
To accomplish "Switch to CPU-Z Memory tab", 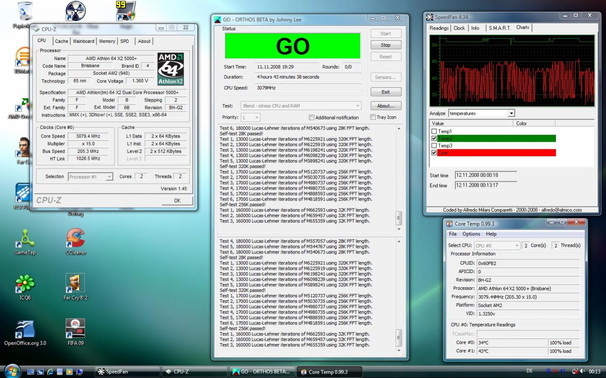I will [x=107, y=41].
